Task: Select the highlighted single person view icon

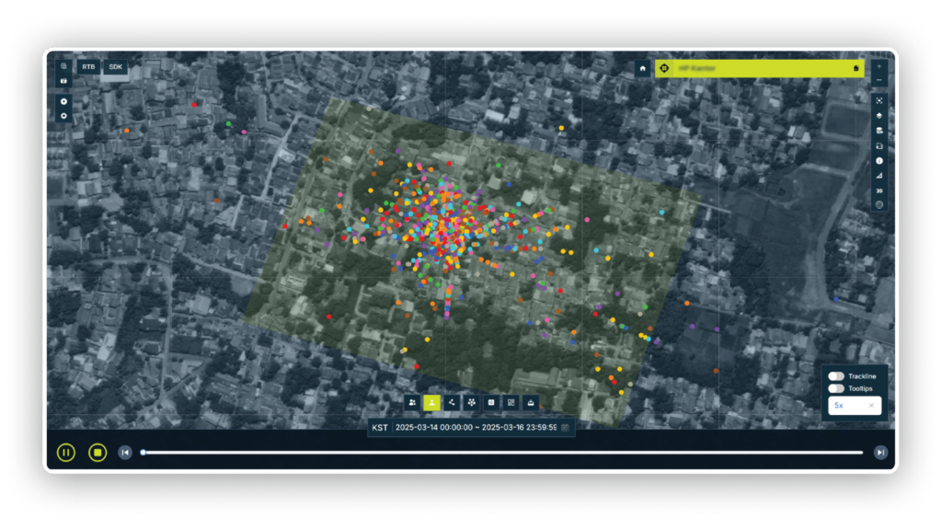Action: click(431, 402)
